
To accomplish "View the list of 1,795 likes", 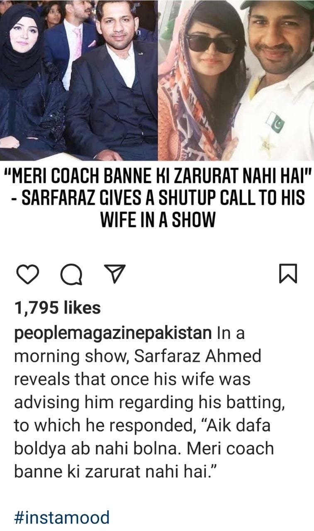I will (58, 308).
